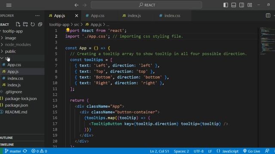Toggle the secondary side bar layout icon

(x=241, y=5)
